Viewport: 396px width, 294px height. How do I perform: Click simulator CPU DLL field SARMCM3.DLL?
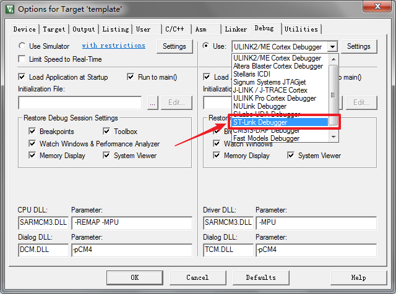[43, 222]
